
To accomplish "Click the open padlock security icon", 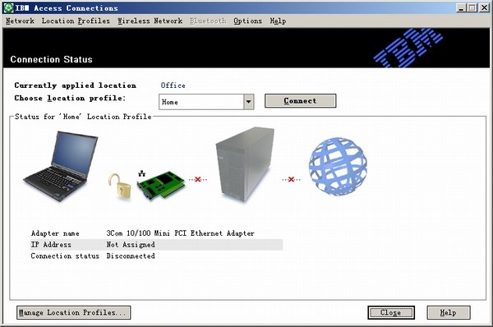I will pos(119,186).
